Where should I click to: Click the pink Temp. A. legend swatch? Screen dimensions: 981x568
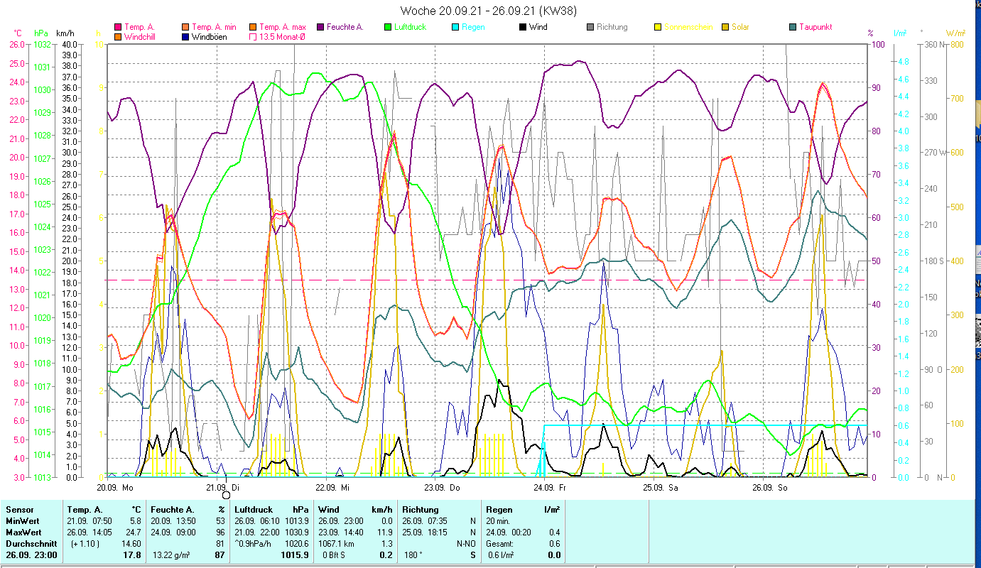point(118,27)
